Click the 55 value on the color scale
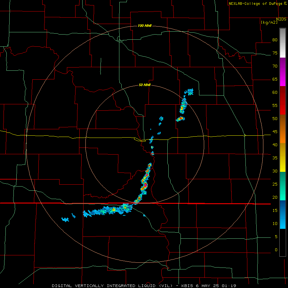 (275, 105)
